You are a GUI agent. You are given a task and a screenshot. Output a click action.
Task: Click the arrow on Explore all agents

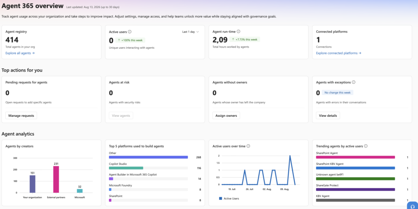click(33, 53)
